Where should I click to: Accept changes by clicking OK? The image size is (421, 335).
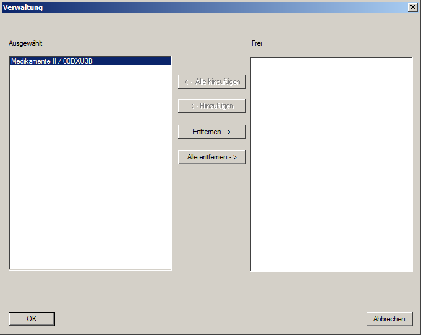[x=32, y=319]
